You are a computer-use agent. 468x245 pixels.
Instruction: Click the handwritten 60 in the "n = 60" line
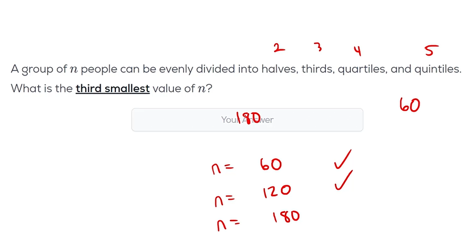tap(271, 165)
